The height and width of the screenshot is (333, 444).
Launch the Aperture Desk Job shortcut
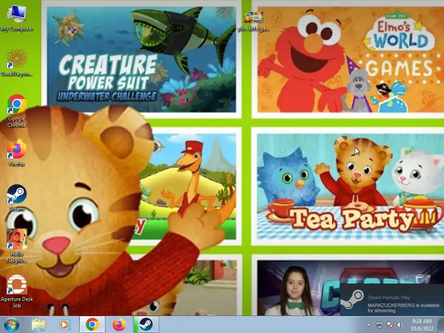click(17, 291)
